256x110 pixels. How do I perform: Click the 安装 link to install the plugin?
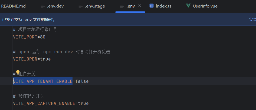tap(252, 19)
